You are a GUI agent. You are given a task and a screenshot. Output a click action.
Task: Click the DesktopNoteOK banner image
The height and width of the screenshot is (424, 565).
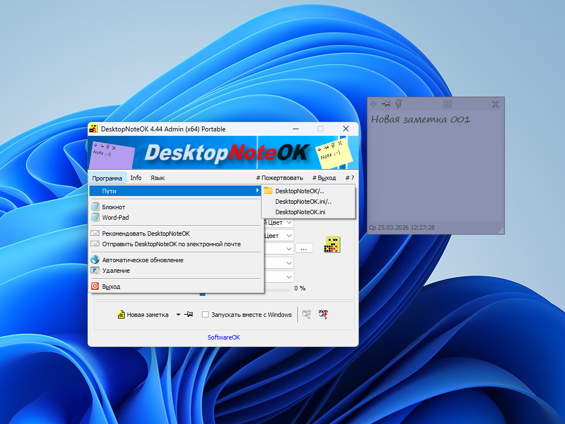click(223, 152)
